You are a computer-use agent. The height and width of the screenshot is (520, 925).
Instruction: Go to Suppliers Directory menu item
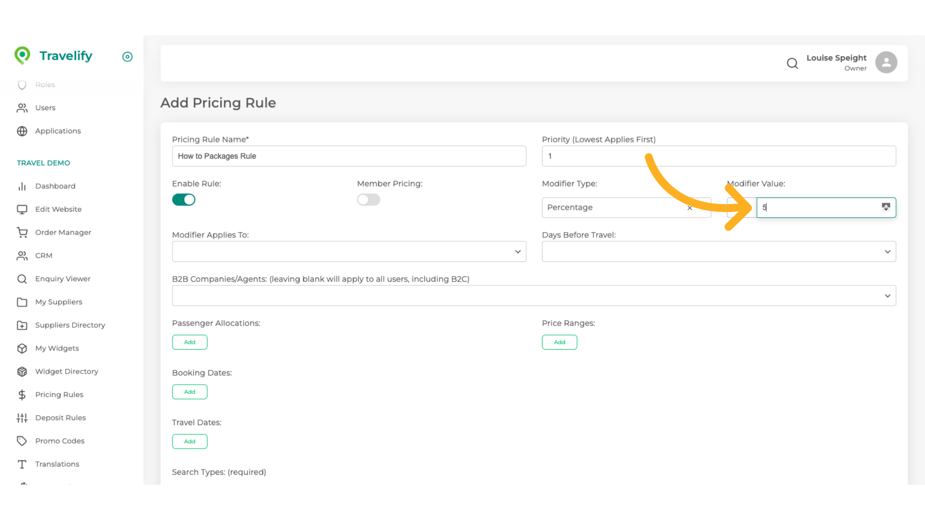click(x=70, y=325)
